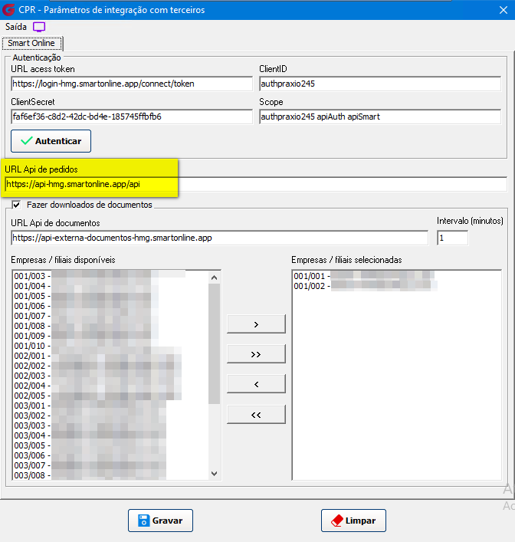Select row 001/004 in available list
The height and width of the screenshot is (542, 515).
tap(110, 286)
